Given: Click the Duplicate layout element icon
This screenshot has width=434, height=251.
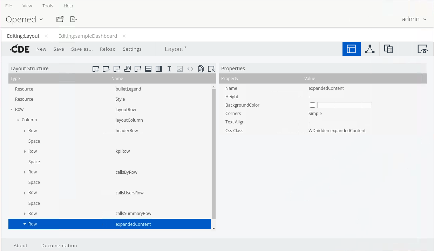Looking at the screenshot, I should pos(201,69).
